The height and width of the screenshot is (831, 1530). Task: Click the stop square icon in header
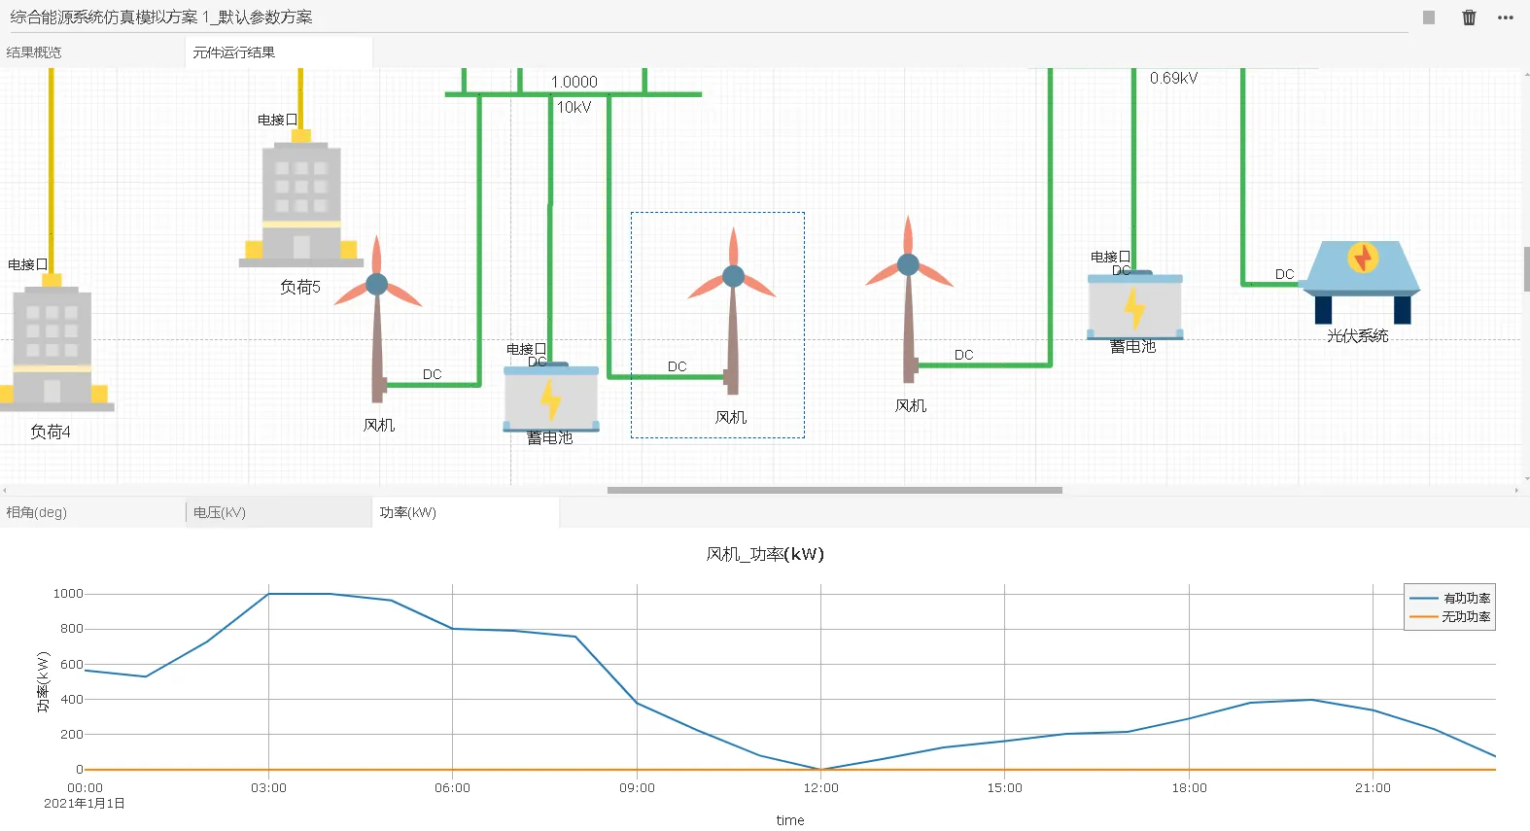pos(1429,17)
